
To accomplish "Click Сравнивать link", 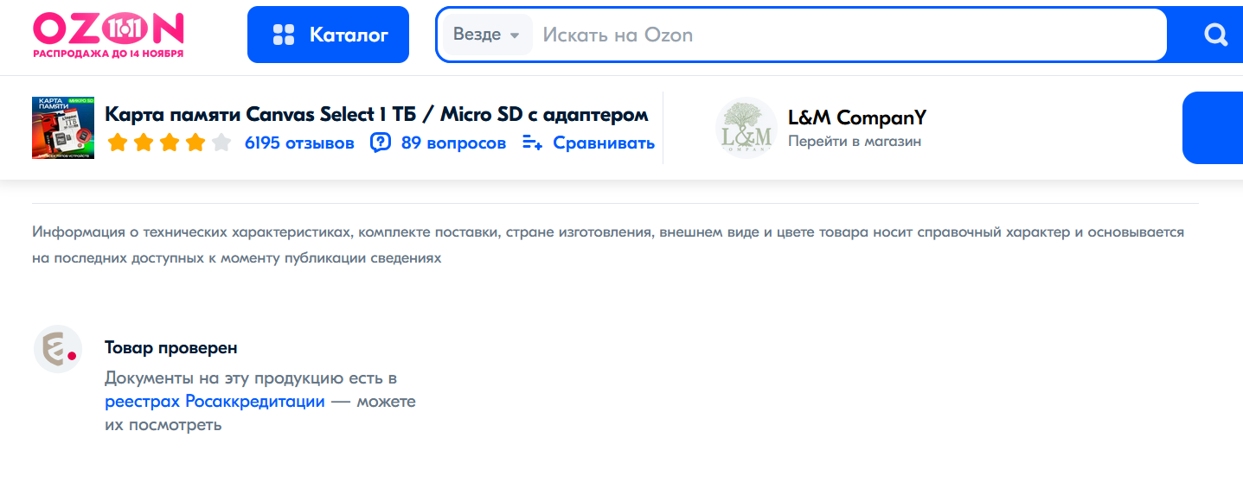I will [x=604, y=143].
